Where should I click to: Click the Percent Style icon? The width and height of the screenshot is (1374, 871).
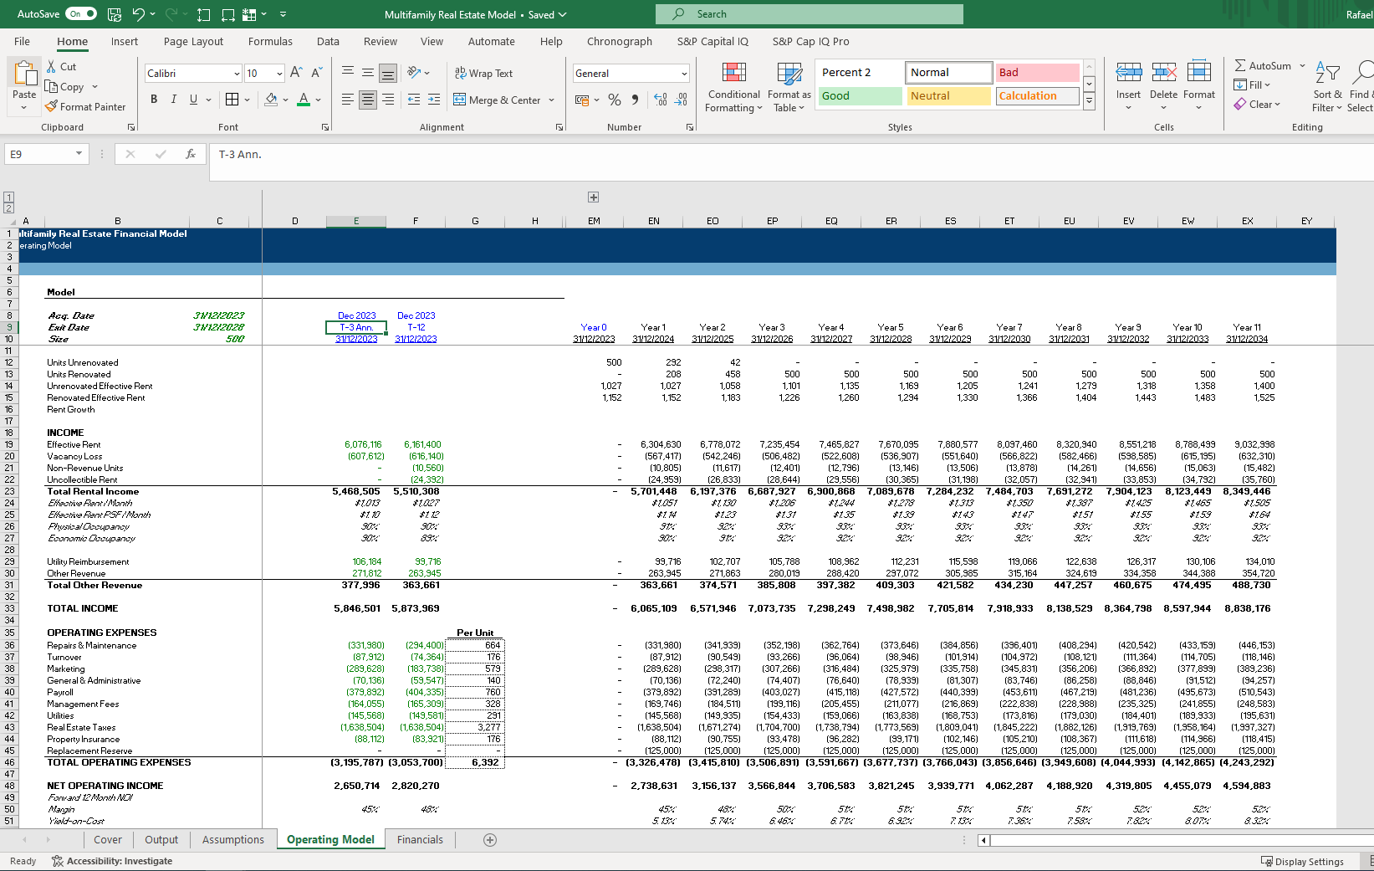point(614,100)
